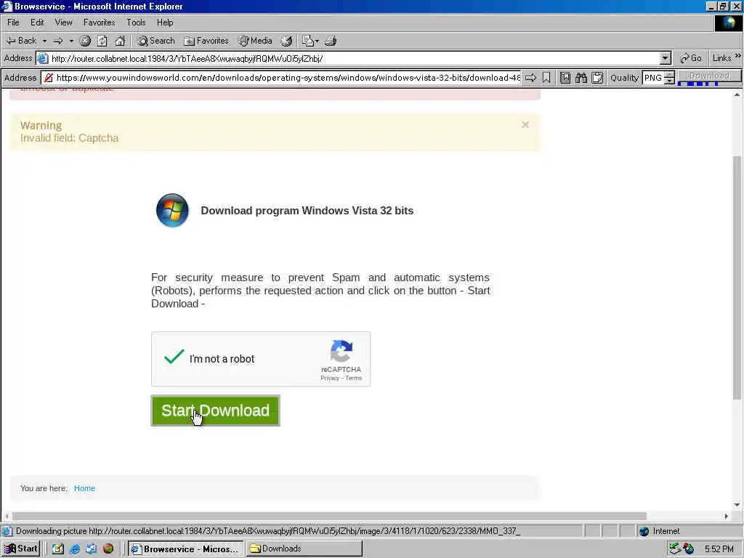Image resolution: width=744 pixels, height=558 pixels.
Task: Click the 5:52 PM system clock
Action: click(719, 549)
